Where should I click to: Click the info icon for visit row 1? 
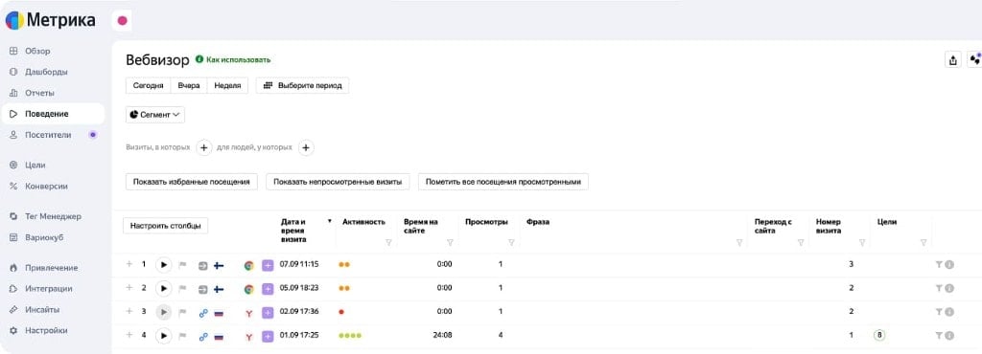[949, 265]
